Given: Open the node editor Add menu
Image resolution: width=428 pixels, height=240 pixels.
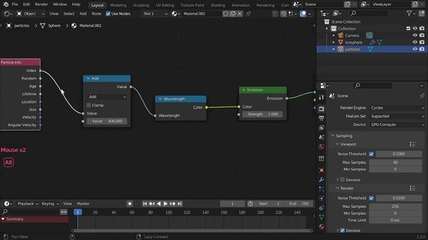Looking at the screenshot, I should tap(83, 13).
